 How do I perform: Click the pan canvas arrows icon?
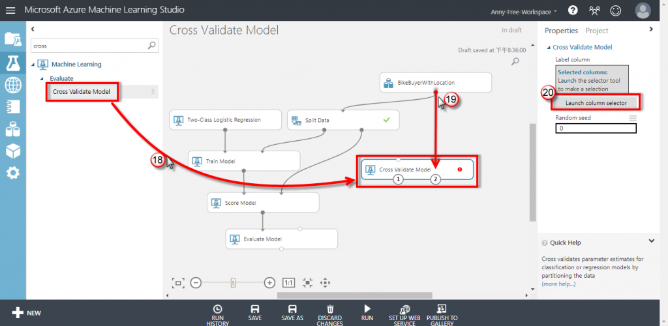[326, 282]
